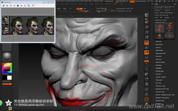Open the Visibility section
178x111 pixels.
[x=159, y=68]
